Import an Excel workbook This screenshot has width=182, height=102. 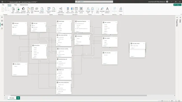coord(18,10)
